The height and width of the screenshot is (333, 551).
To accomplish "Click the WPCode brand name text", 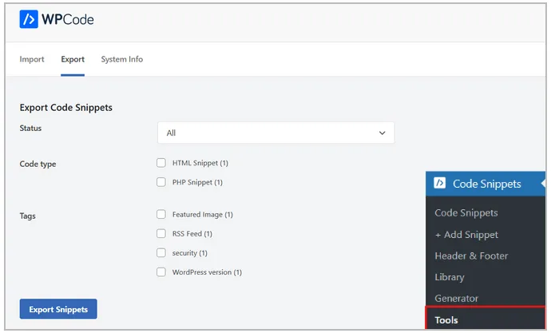I will tap(67, 19).
